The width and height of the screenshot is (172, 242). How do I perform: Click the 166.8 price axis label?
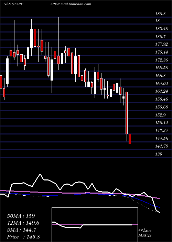[x=161, y=76]
